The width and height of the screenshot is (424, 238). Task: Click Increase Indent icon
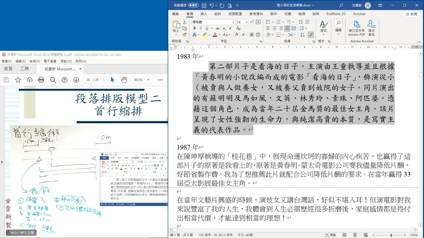(x=307, y=22)
